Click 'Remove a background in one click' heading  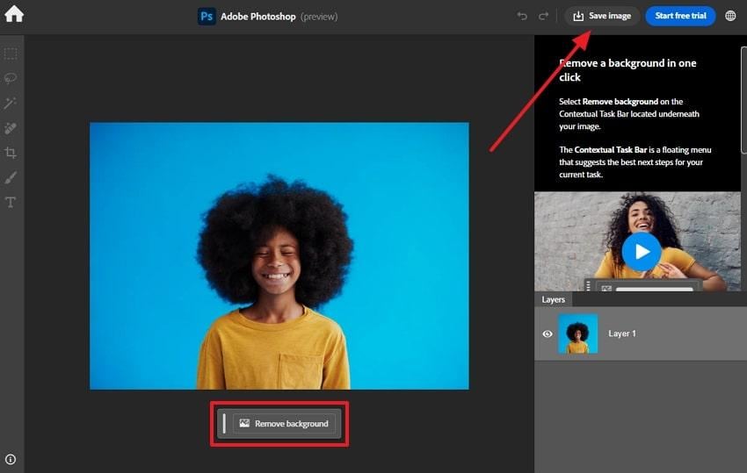click(627, 70)
